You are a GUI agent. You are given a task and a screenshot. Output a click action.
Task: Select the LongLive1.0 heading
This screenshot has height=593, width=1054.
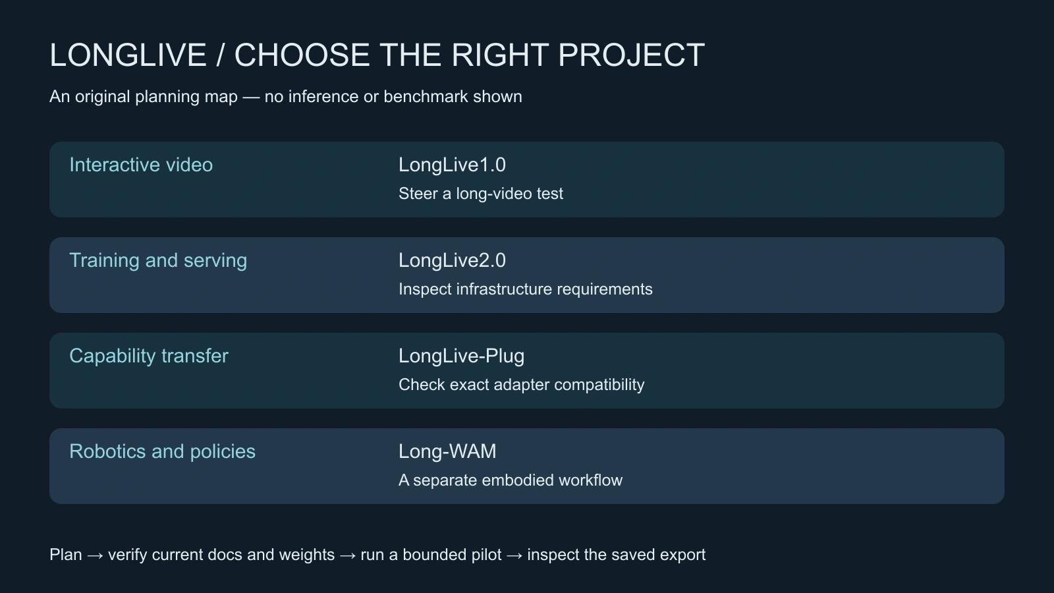pos(452,165)
